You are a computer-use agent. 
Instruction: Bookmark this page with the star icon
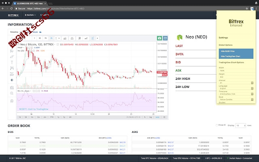(247, 9)
